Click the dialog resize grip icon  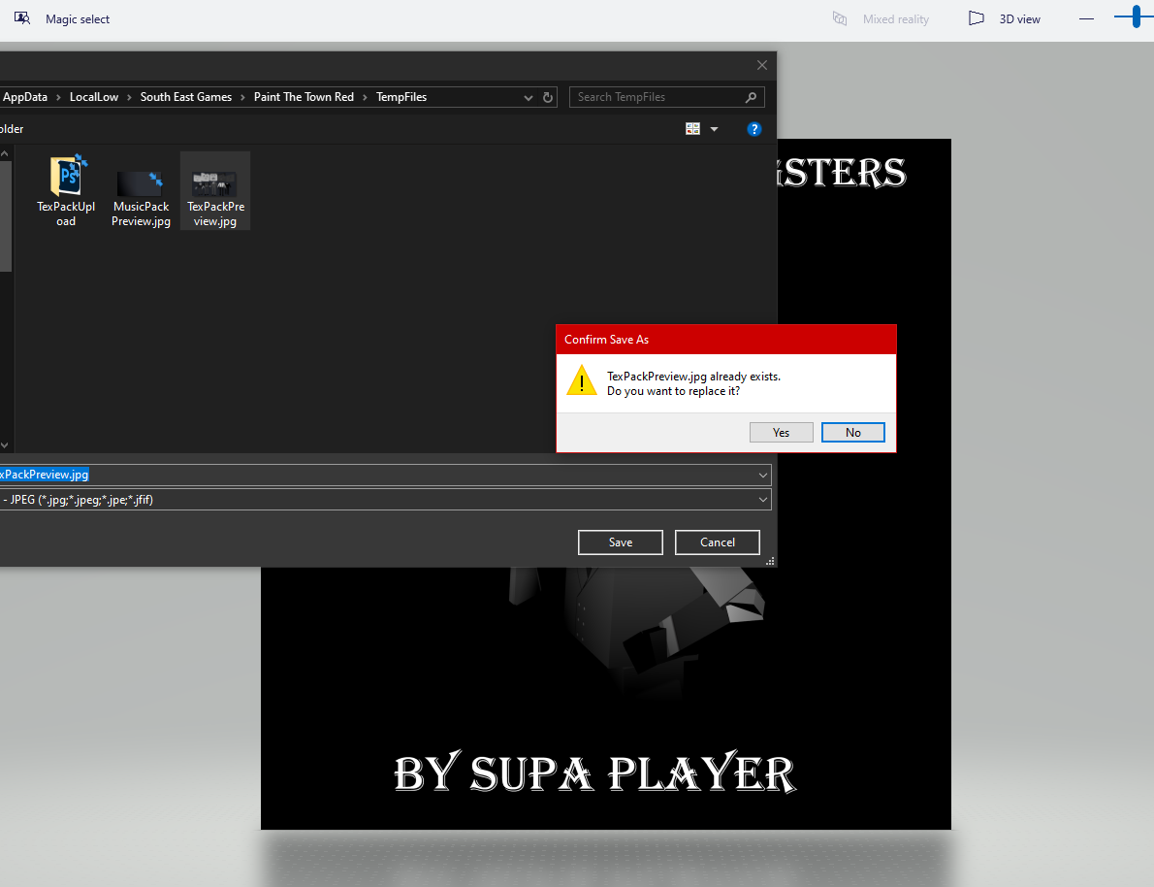pyautogui.click(x=770, y=561)
